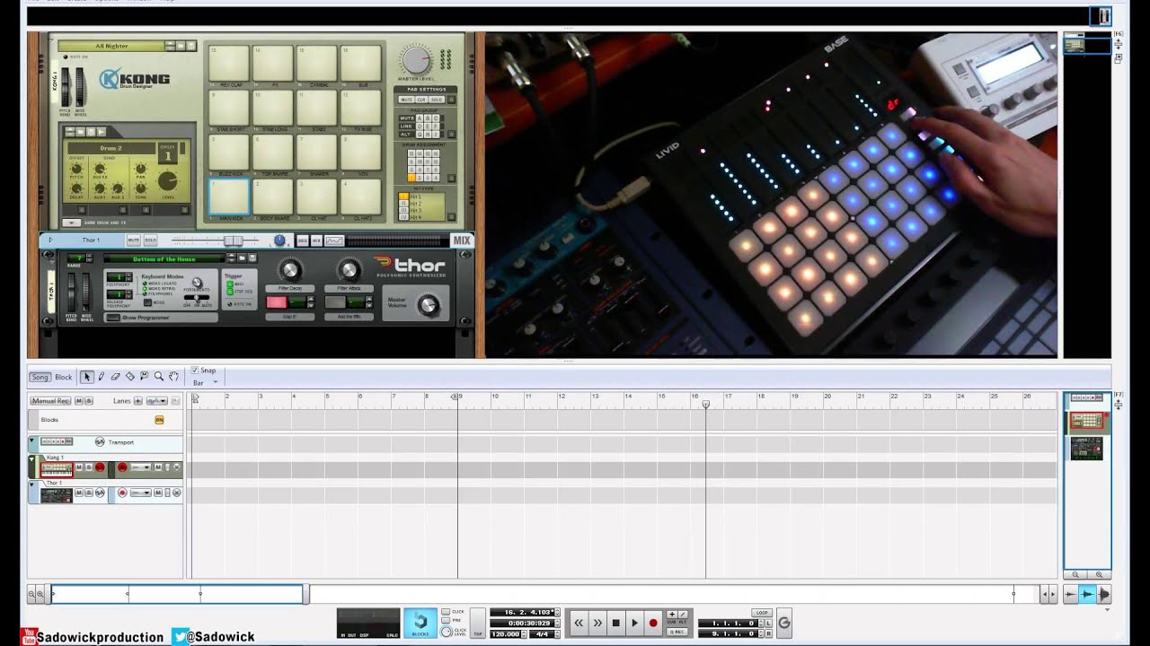Collapse the Thor 1 track triangle
The height and width of the screenshot is (646, 1150).
[32, 485]
